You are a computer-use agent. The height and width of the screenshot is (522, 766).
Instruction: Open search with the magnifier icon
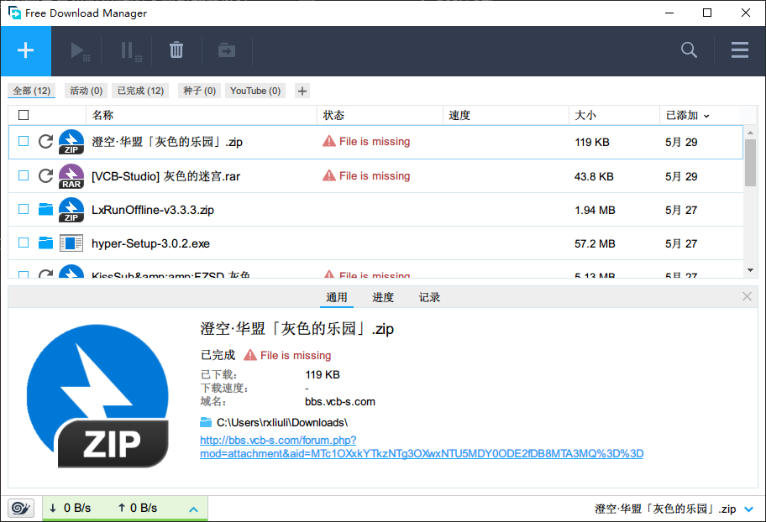tap(689, 50)
